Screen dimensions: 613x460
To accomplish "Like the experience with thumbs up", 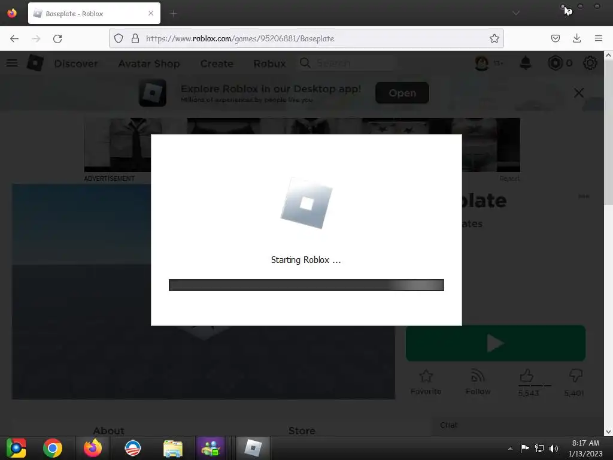I will pyautogui.click(x=527, y=376).
